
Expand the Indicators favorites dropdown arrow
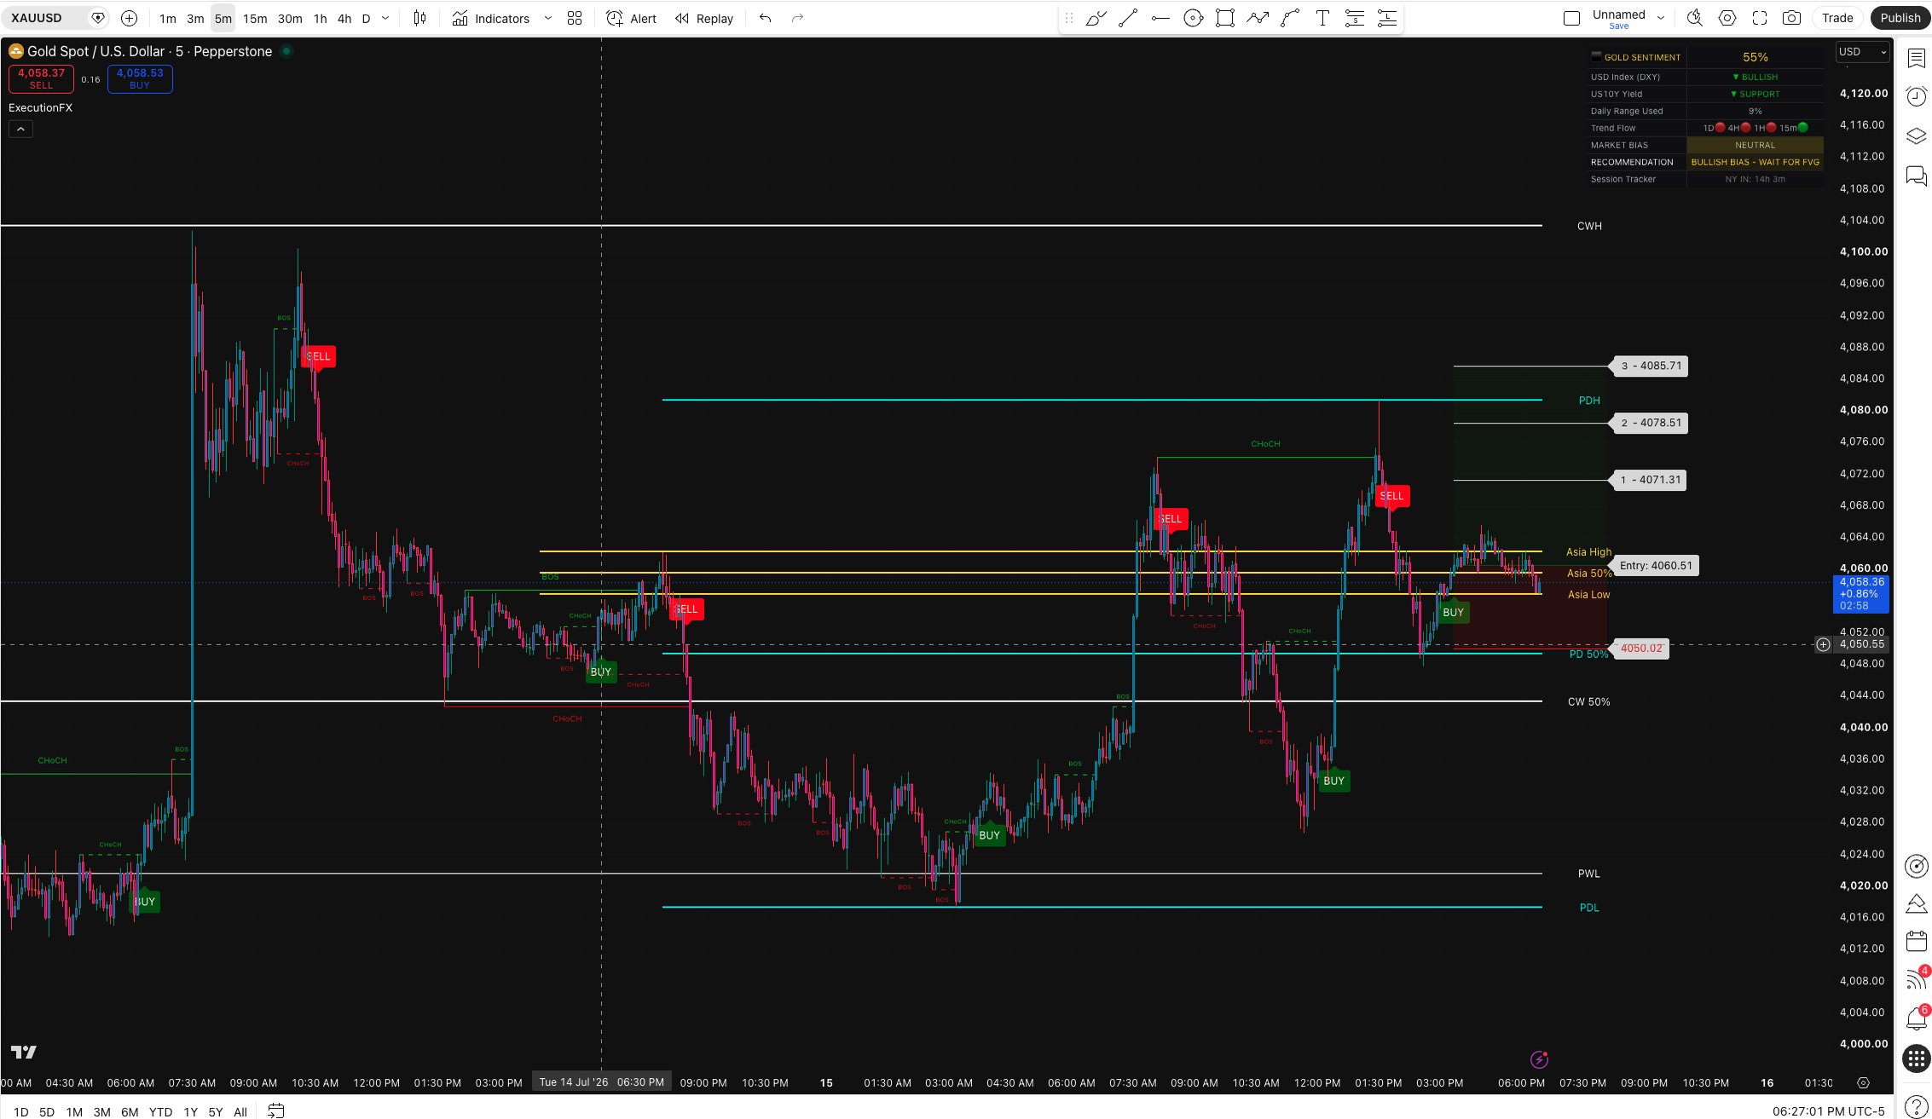click(x=547, y=18)
